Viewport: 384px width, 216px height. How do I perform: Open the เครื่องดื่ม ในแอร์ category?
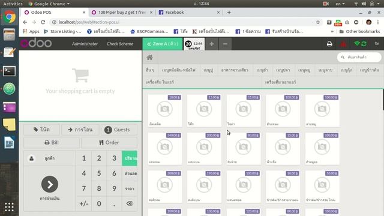point(202,82)
